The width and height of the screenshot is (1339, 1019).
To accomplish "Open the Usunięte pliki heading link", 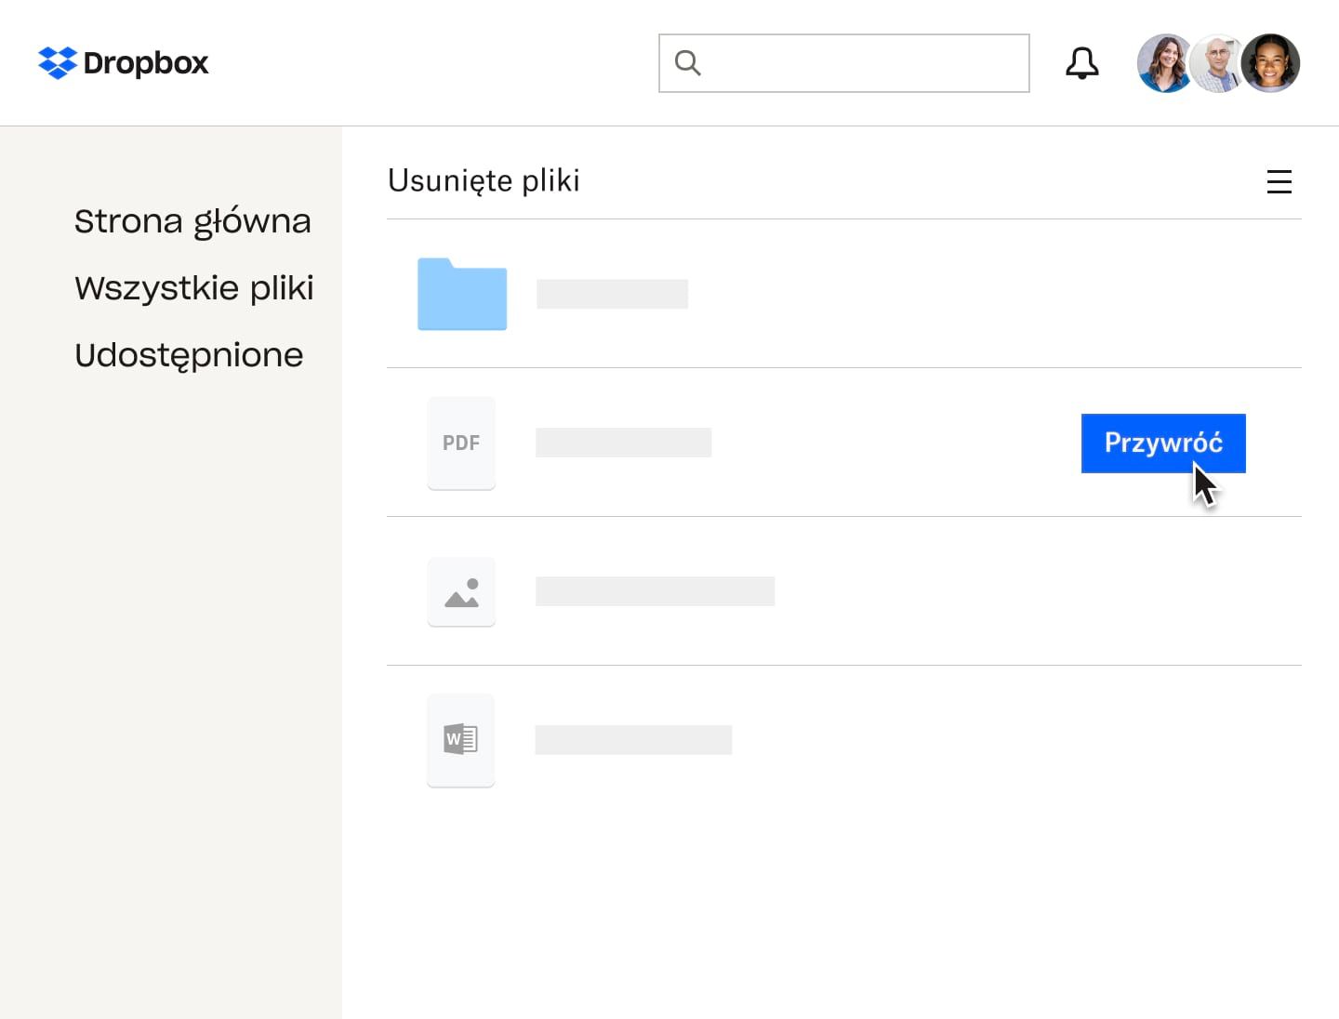I will point(484,180).
